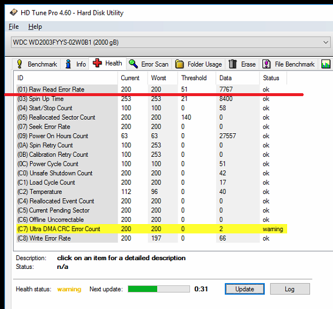
Task: Open the Help menu
Action: pyautogui.click(x=35, y=27)
